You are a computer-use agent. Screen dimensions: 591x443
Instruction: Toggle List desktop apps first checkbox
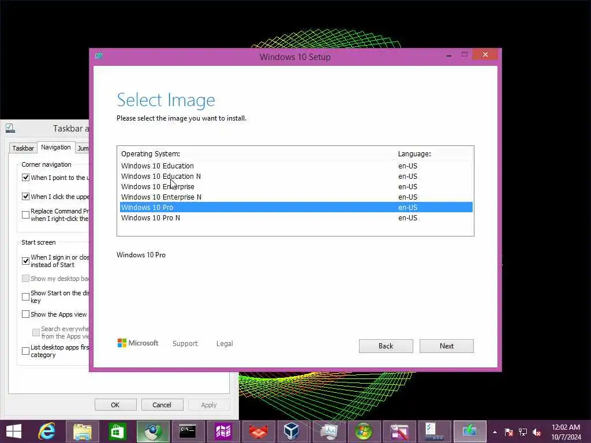[25, 351]
